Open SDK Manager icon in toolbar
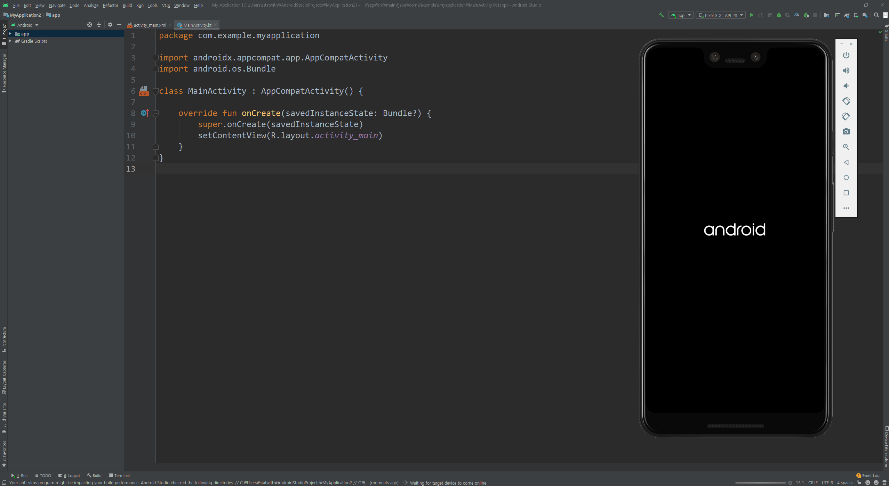 coord(865,15)
